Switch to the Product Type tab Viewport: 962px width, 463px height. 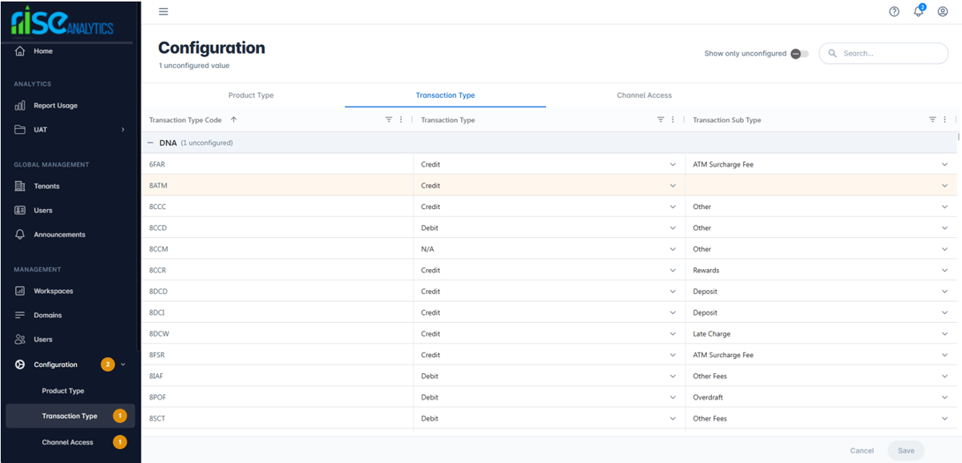point(251,95)
